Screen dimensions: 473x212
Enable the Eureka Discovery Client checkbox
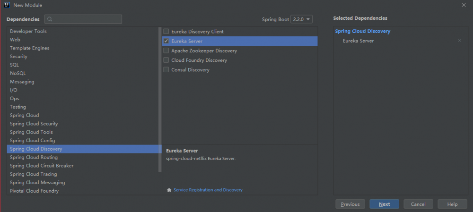point(166,32)
